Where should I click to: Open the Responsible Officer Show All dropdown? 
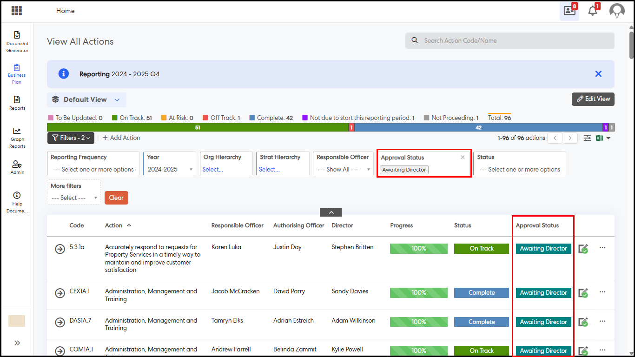343,170
